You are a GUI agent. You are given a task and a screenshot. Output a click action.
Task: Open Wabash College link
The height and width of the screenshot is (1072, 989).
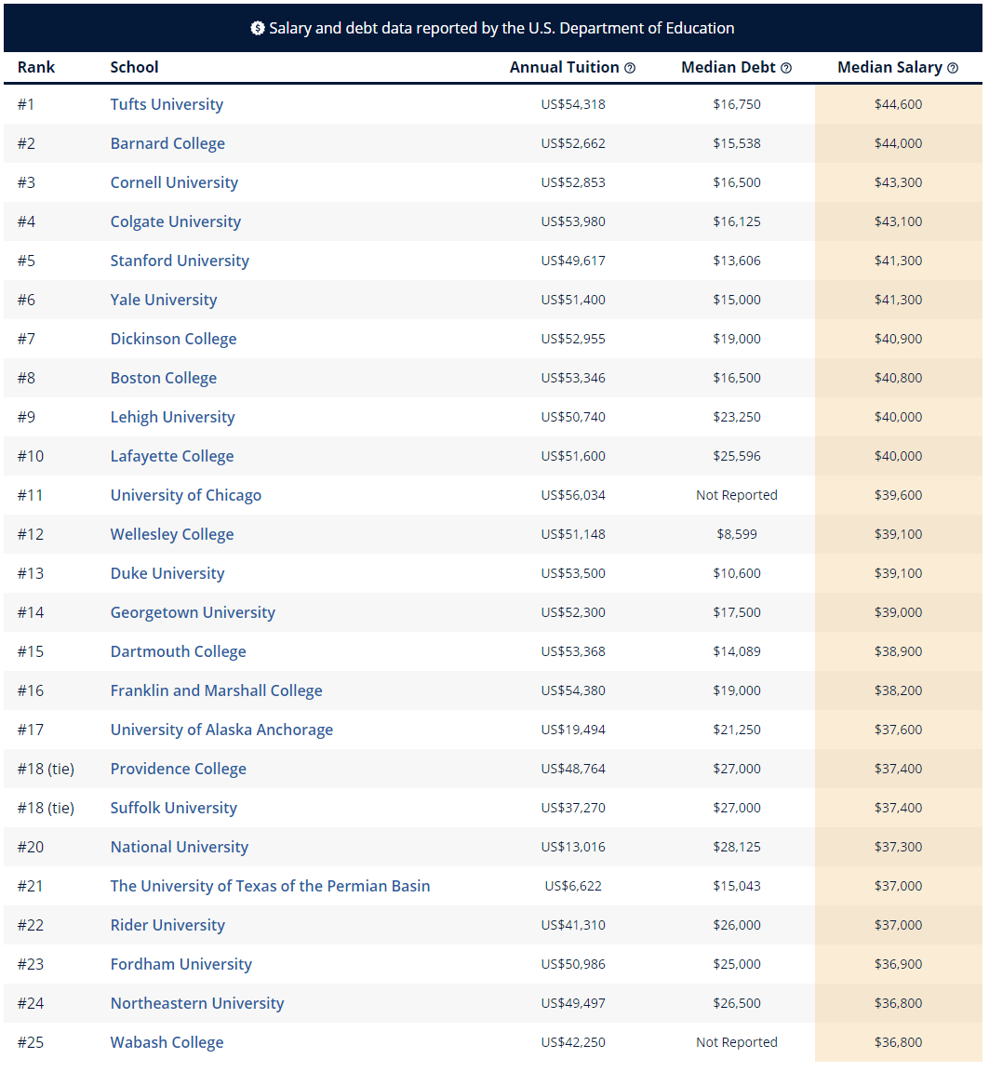point(167,1042)
